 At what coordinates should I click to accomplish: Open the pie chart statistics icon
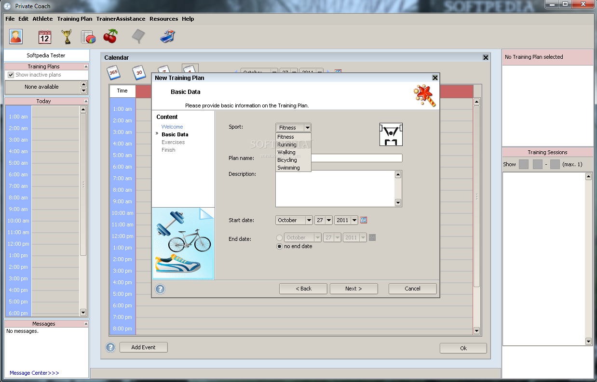(88, 37)
